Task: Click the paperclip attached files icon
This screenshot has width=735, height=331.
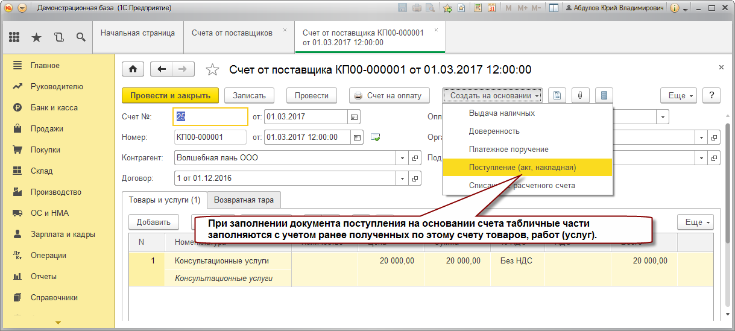Action: [580, 95]
